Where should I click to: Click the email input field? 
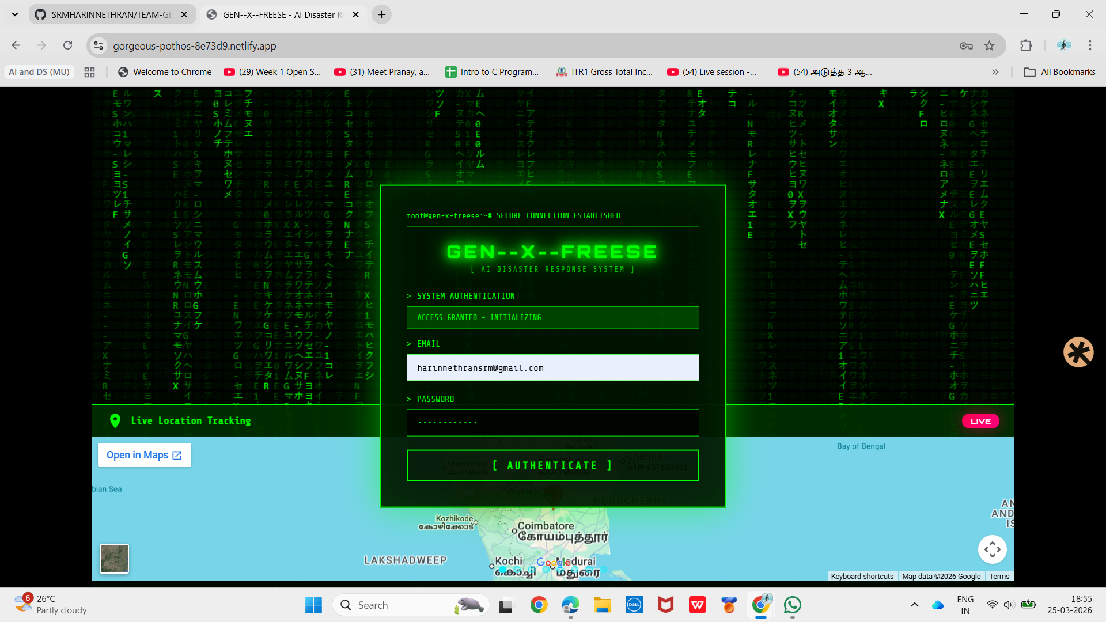click(552, 367)
